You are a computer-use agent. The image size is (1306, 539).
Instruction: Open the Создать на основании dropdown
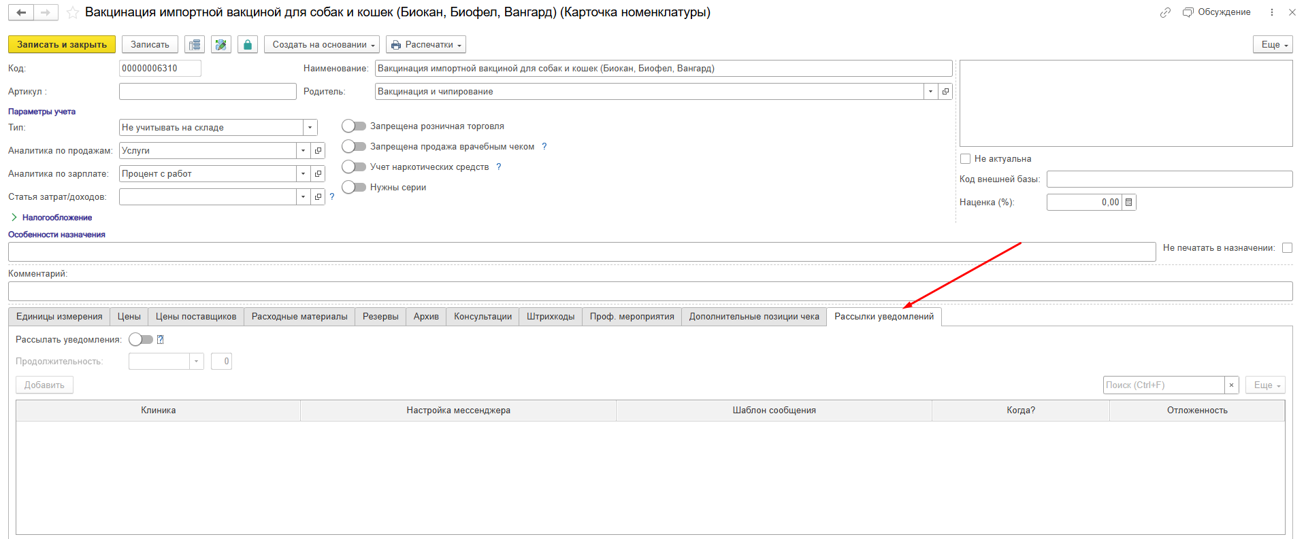(322, 45)
